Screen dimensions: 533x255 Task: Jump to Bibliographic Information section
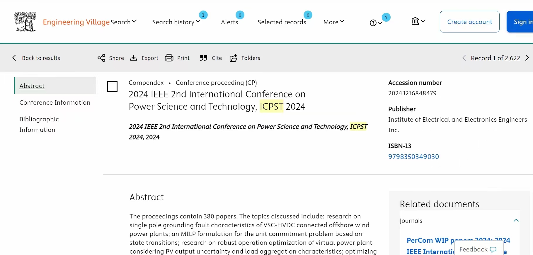coord(39,124)
